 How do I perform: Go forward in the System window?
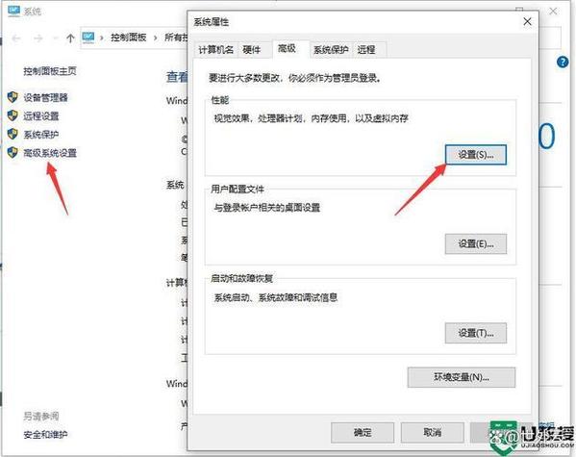pyautogui.click(x=38, y=38)
